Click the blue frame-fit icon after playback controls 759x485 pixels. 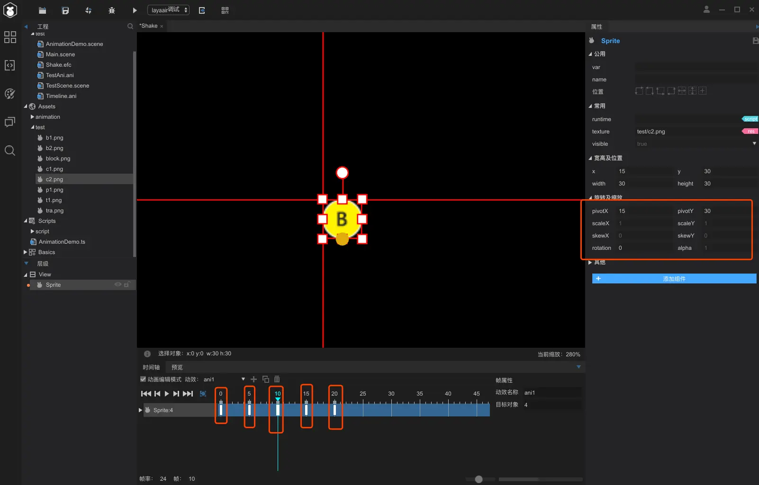coord(203,394)
